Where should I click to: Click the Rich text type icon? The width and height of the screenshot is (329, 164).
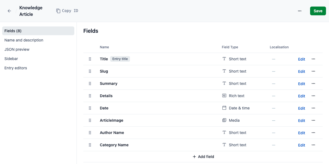[224, 96]
